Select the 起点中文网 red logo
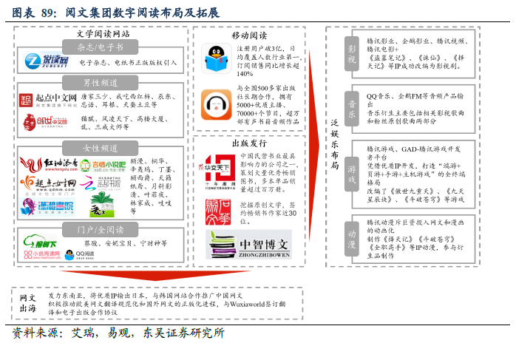The width and height of the screenshot is (516, 343). point(48,100)
